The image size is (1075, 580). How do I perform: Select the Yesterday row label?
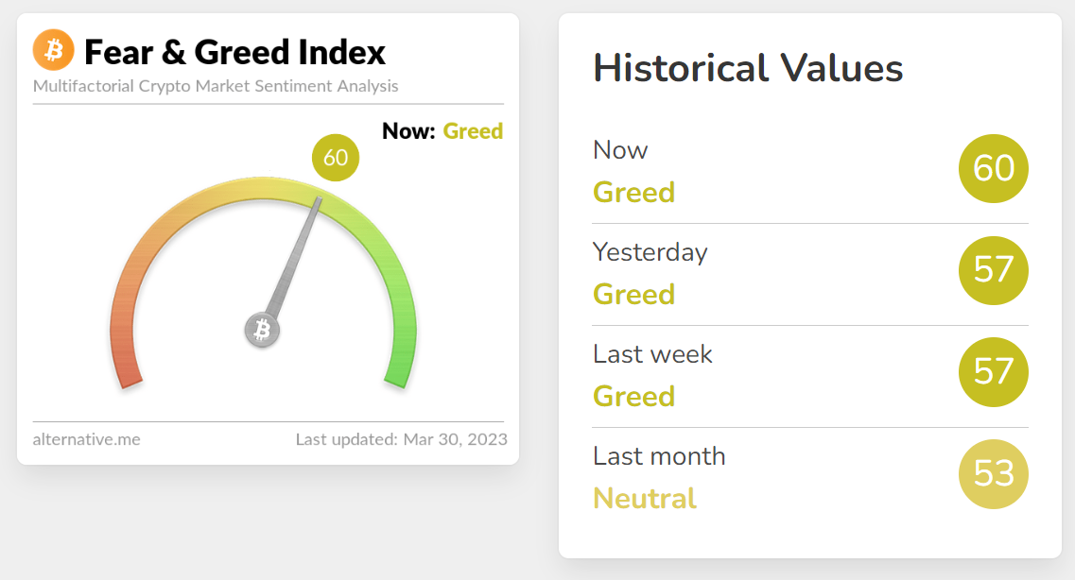pos(650,252)
